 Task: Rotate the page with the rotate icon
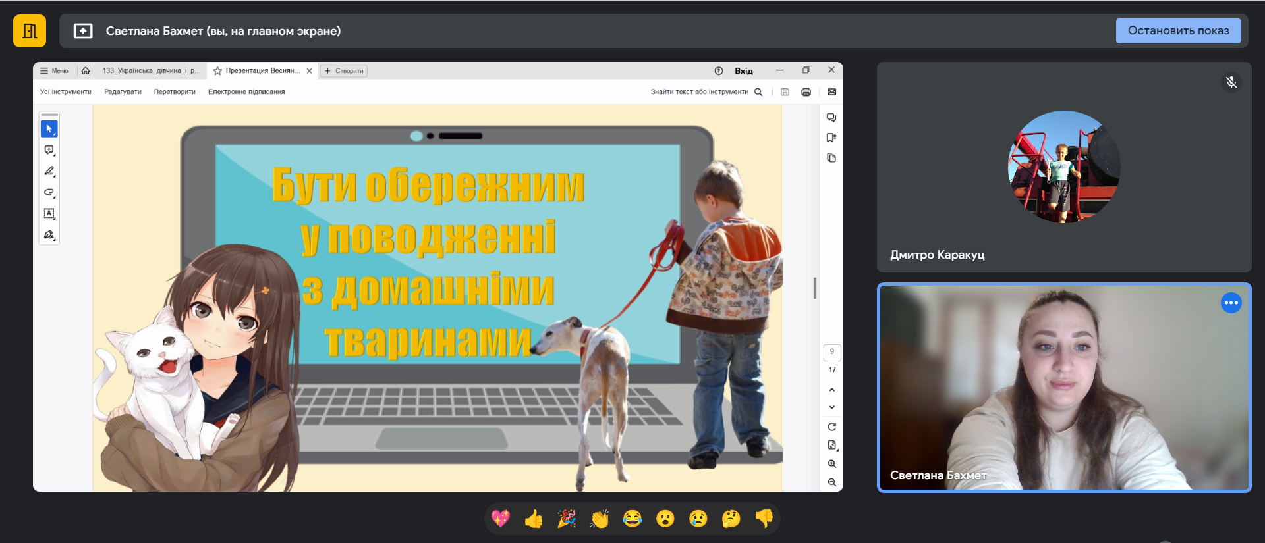click(x=831, y=427)
